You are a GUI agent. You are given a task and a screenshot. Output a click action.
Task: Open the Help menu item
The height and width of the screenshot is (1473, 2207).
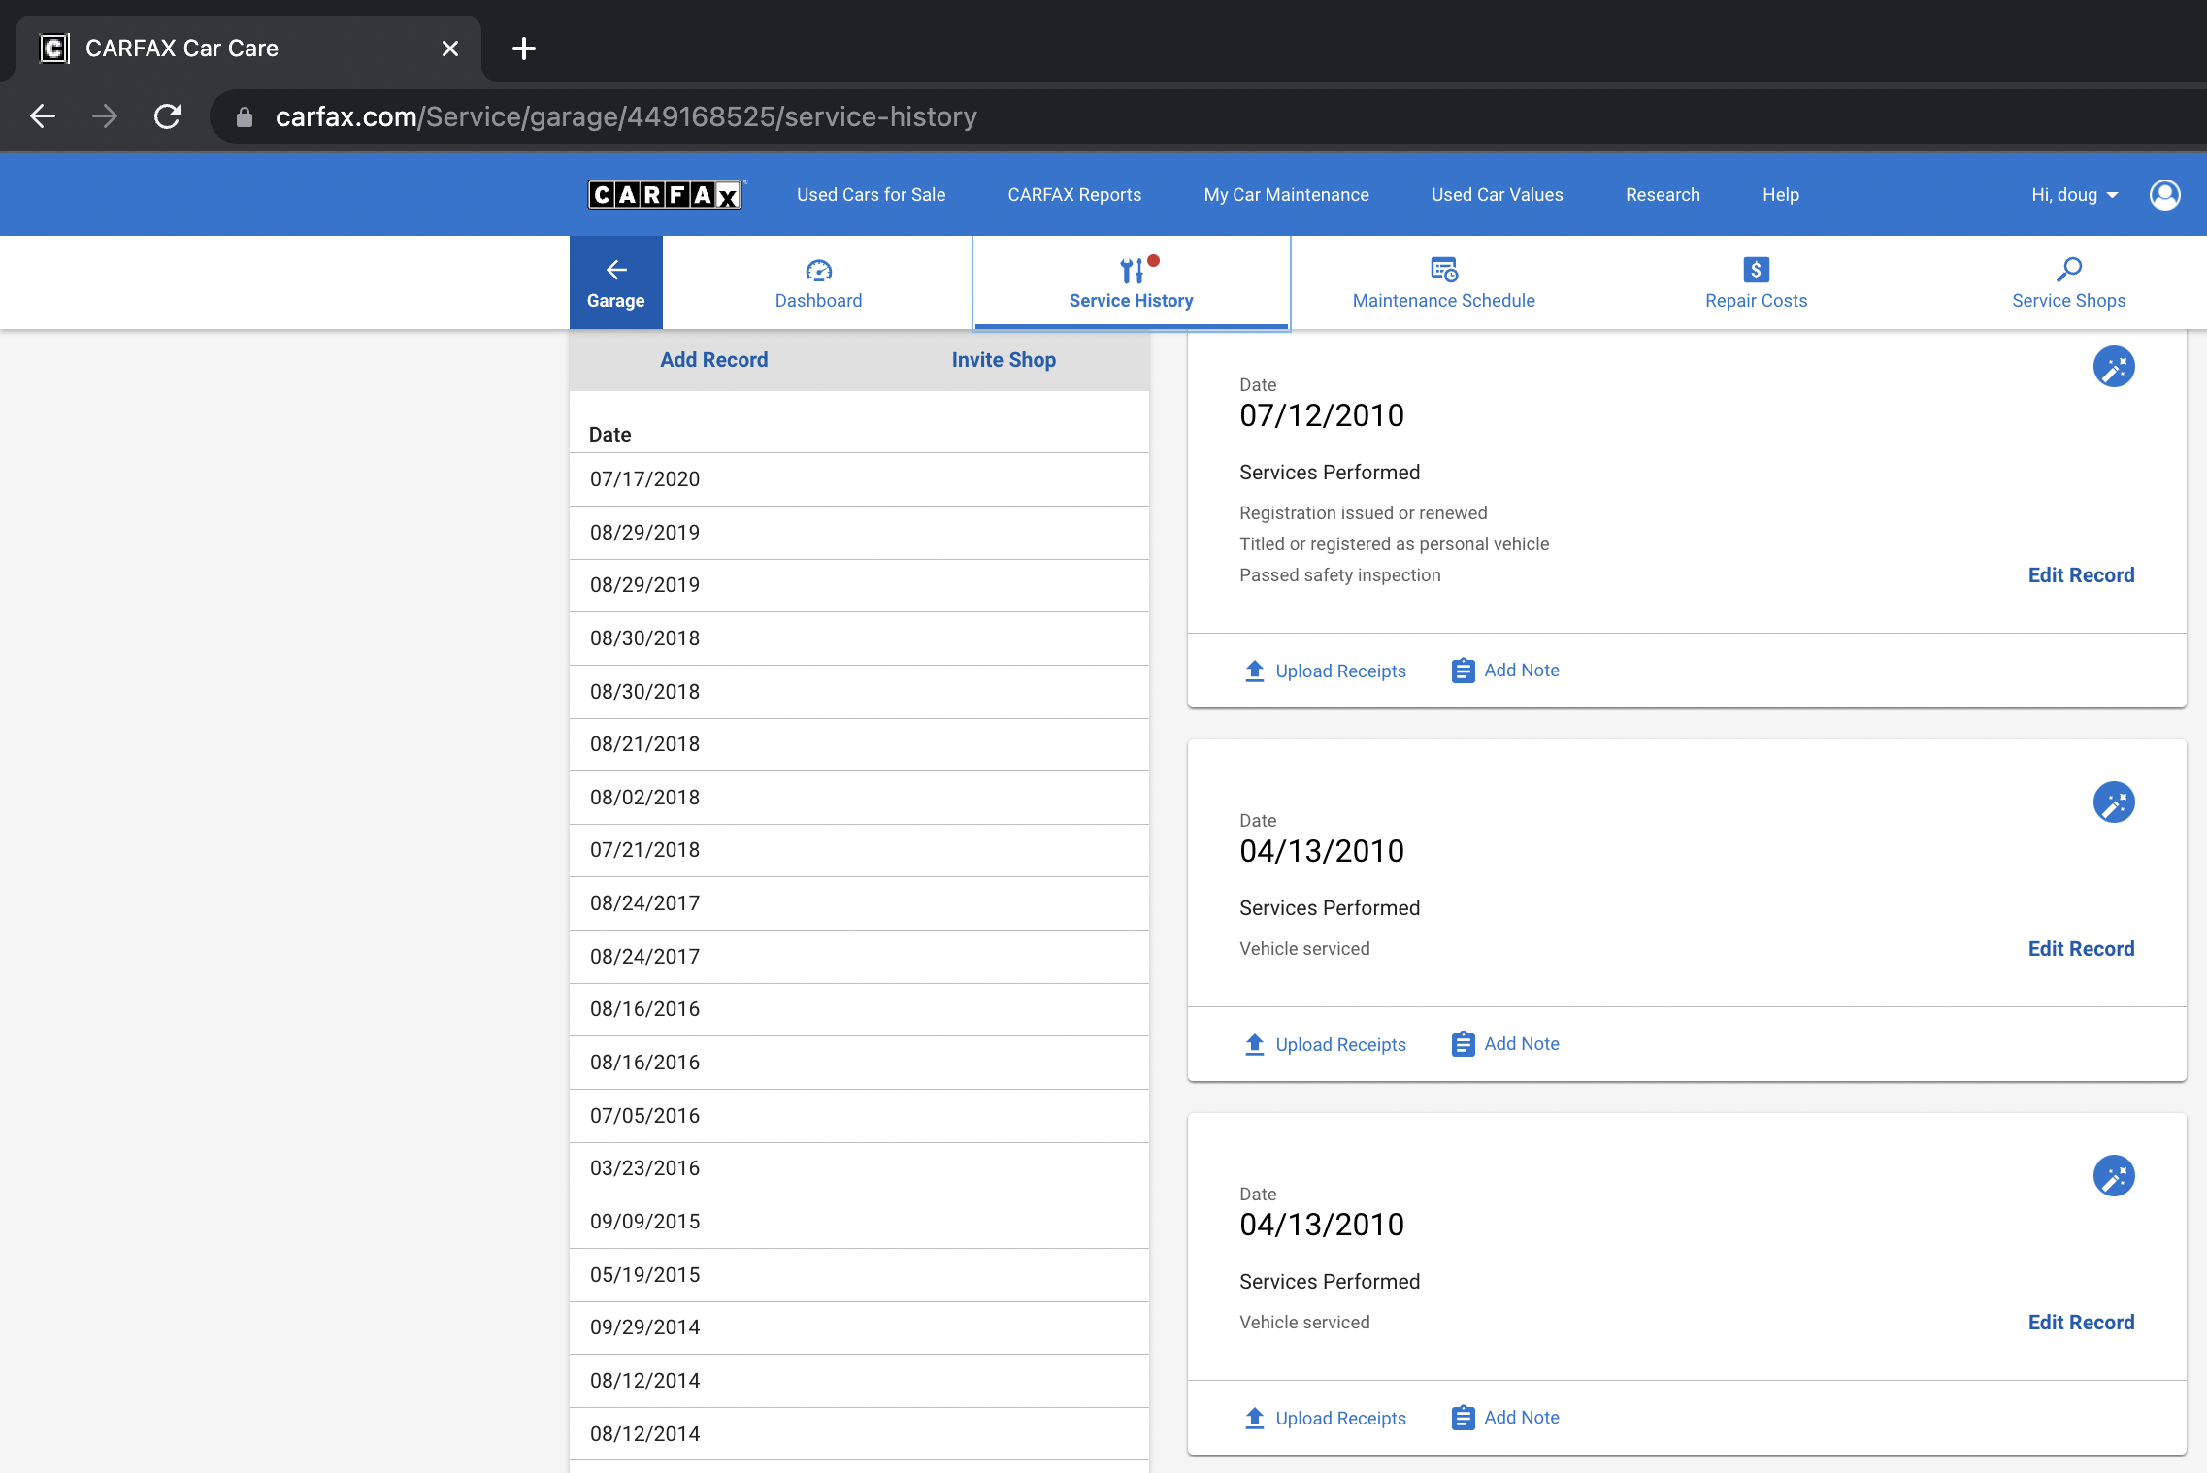pos(1781,195)
